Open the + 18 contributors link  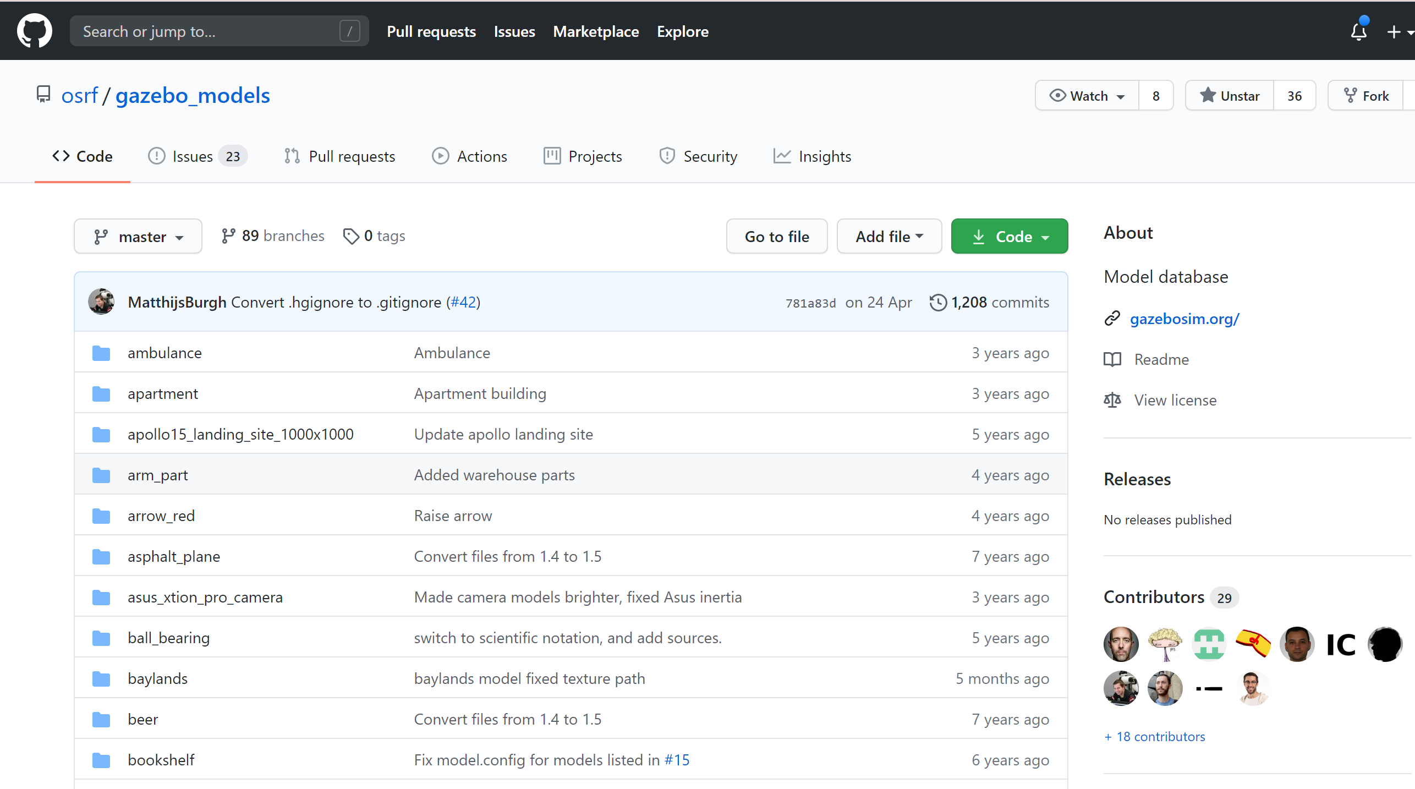1154,737
